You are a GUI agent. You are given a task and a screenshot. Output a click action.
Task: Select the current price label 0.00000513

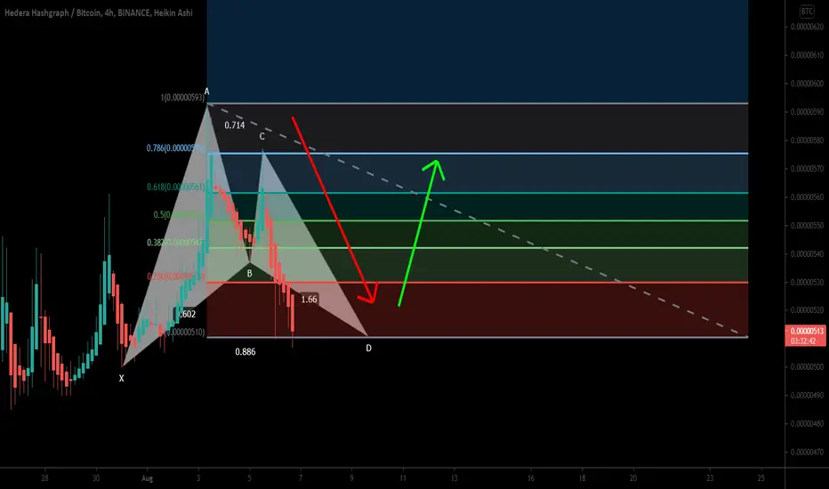pyautogui.click(x=807, y=332)
